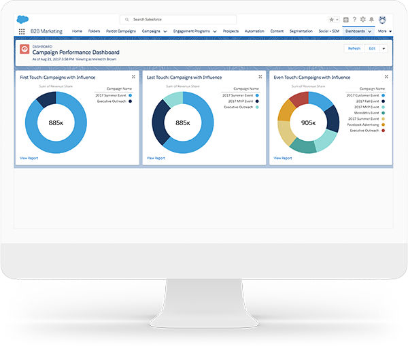This screenshot has width=408, height=347.
Task: Click Even Touch: Campaigns with Influence title
Action: (x=312, y=78)
